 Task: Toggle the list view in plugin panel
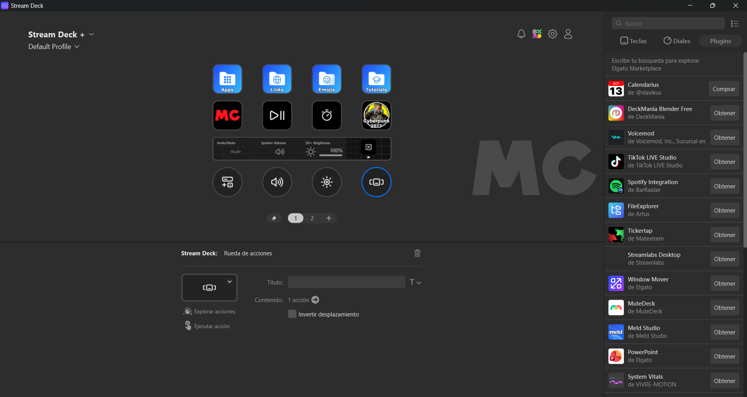coord(735,24)
